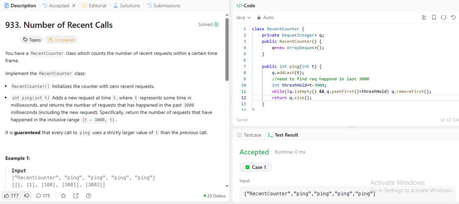The image size is (459, 204).
Task: Click the curly braces icon
Action: pos(444,18)
